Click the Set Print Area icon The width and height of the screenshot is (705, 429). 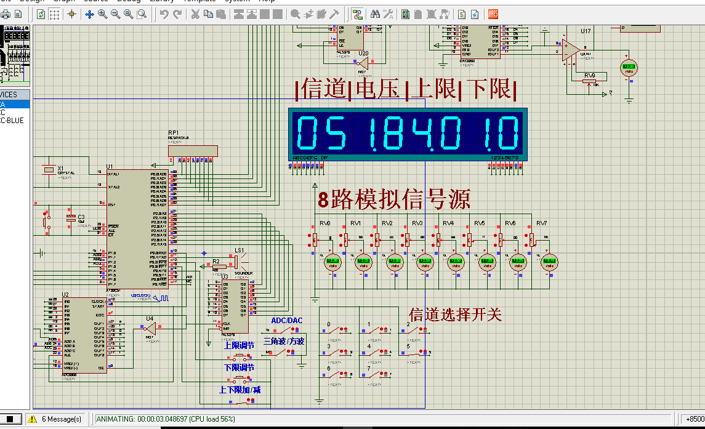[x=18, y=14]
